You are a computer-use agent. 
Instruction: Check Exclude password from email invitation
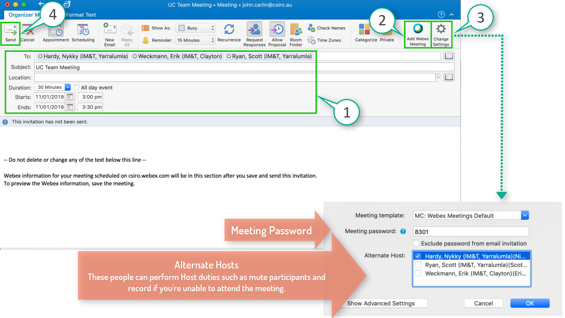tap(416, 243)
